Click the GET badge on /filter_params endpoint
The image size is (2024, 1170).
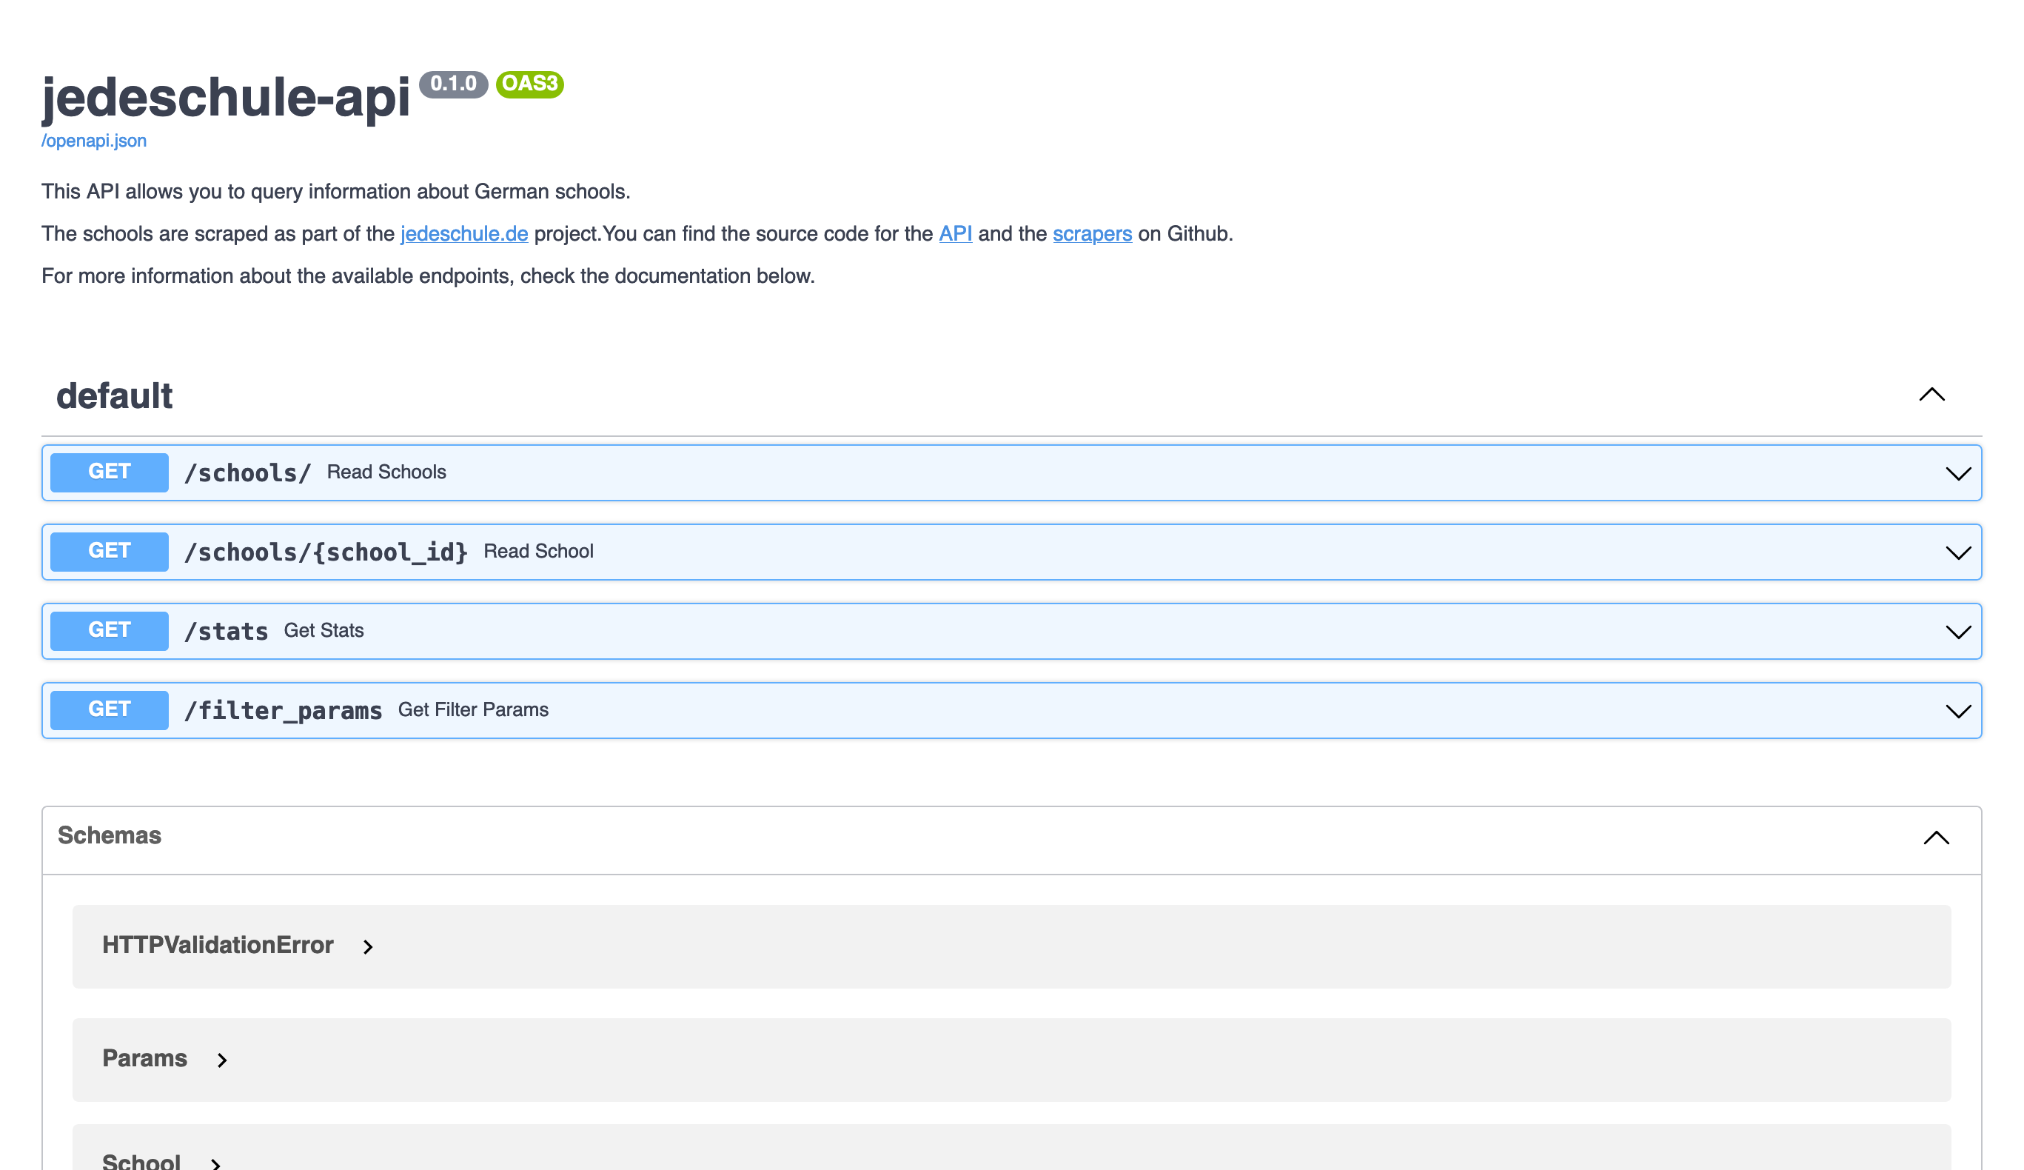[x=108, y=709]
